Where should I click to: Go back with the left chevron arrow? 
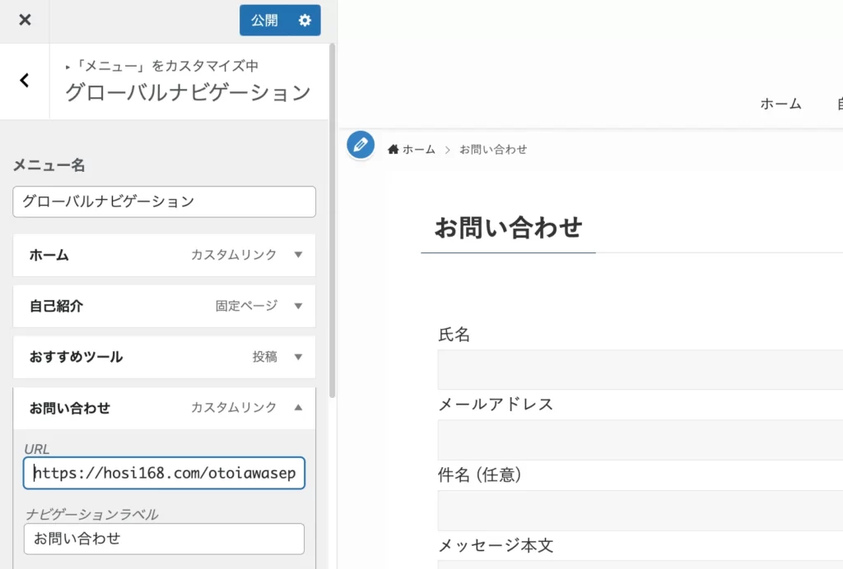coord(25,81)
